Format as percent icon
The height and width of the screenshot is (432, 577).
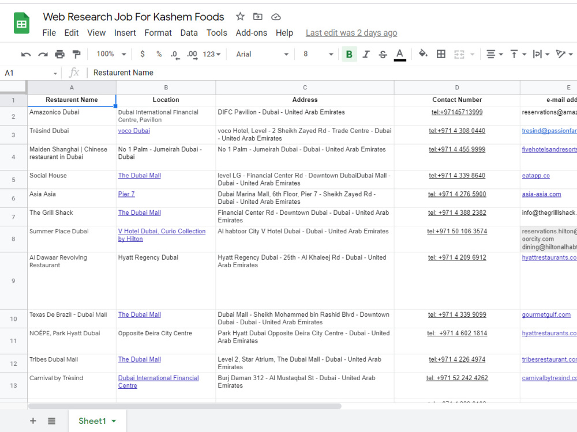click(159, 54)
